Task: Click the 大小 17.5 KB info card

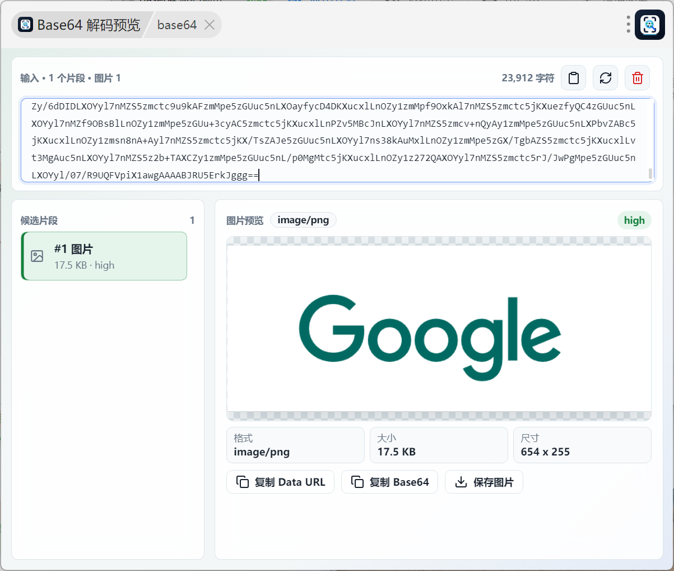Action: coord(439,445)
